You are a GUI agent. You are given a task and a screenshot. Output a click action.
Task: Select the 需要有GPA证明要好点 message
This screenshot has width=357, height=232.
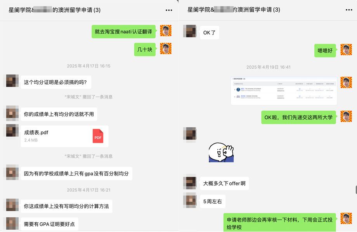click(49, 224)
